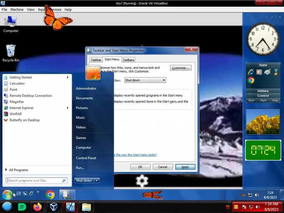Screen dimensions: 284x213
Task: Open Start menu looks help link
Action: coord(135,155)
